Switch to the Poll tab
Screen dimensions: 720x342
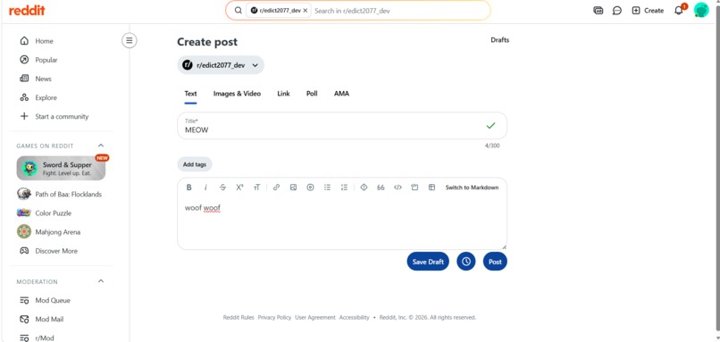click(312, 94)
